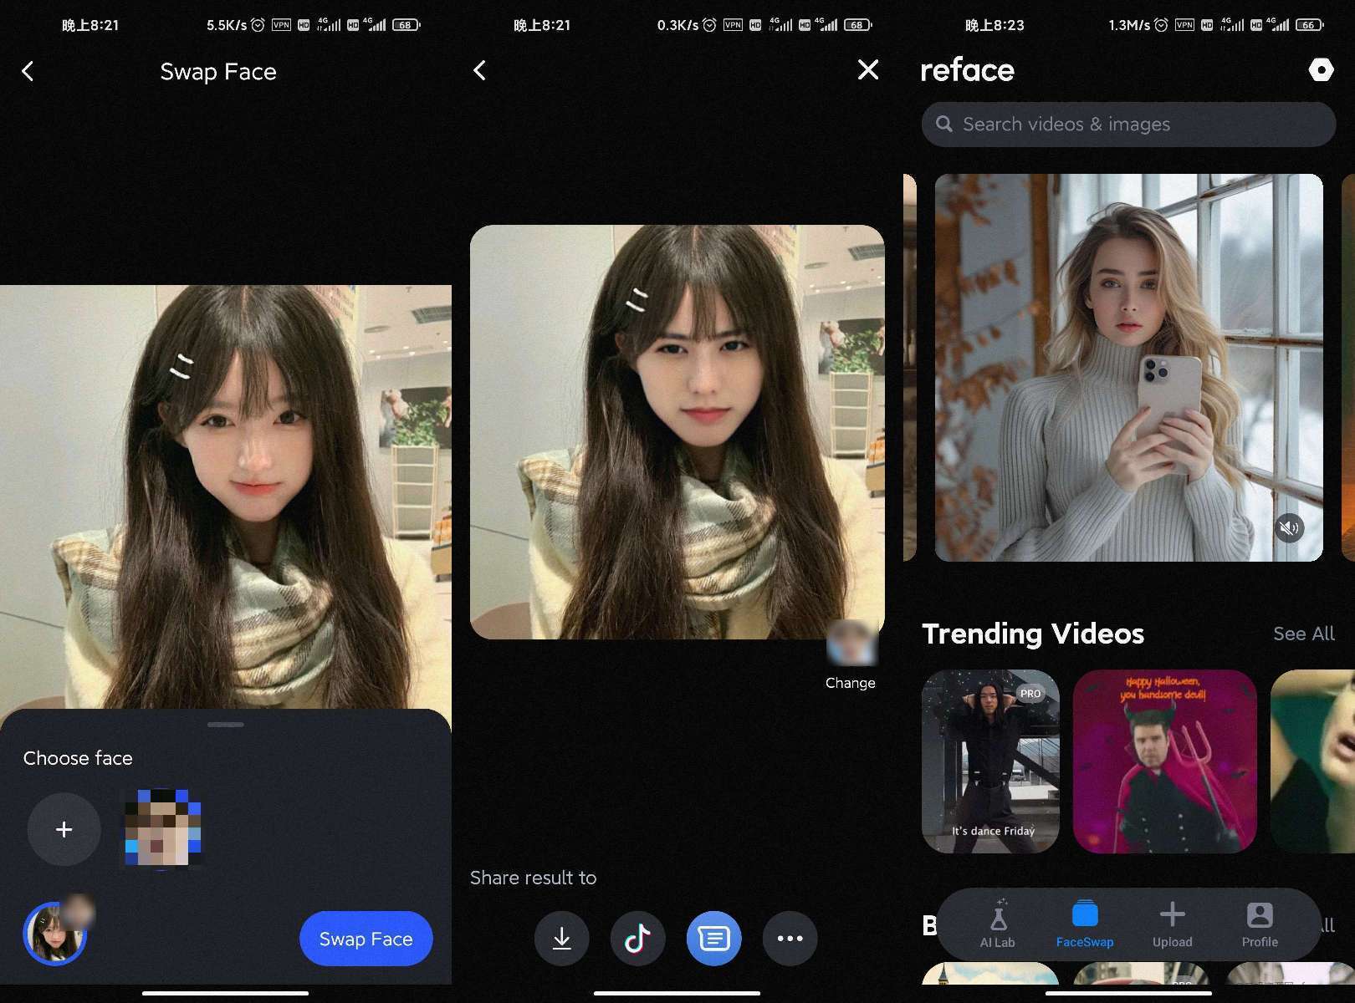The image size is (1355, 1003).
Task: Open Happy Halloween devil video
Action: coord(1165,761)
